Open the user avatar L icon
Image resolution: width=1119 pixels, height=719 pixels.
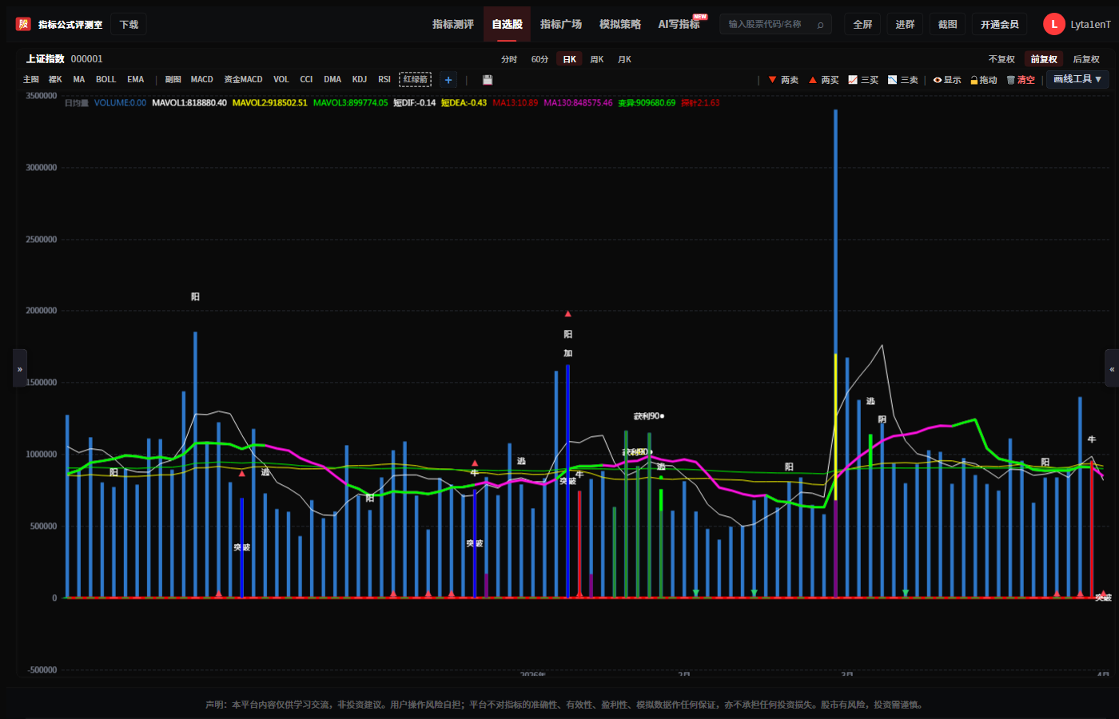(1054, 25)
